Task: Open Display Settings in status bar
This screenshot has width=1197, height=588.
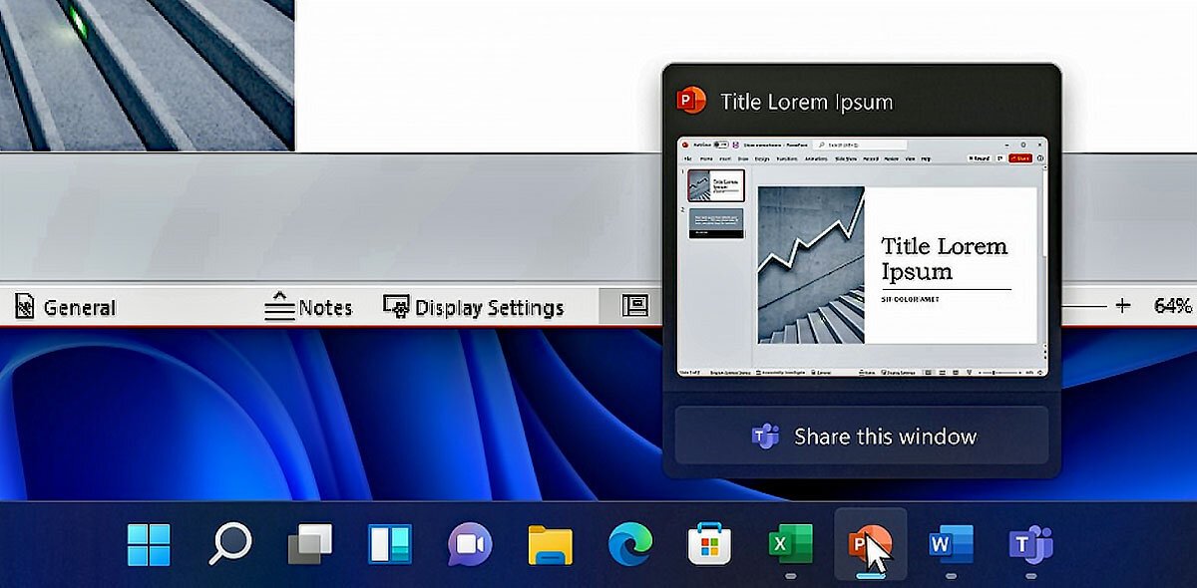Action: (x=473, y=307)
